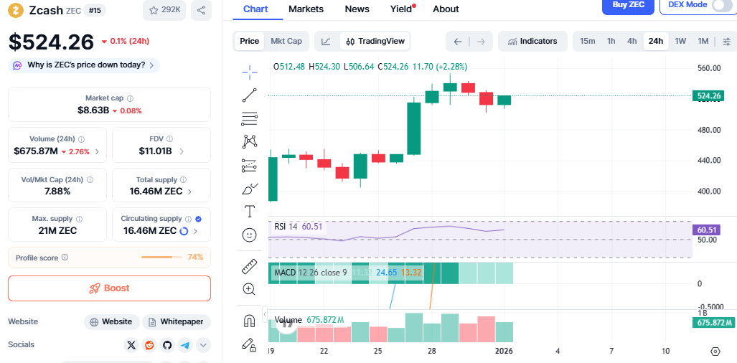
Task: Select the TradingView chart mode
Action: 375,41
